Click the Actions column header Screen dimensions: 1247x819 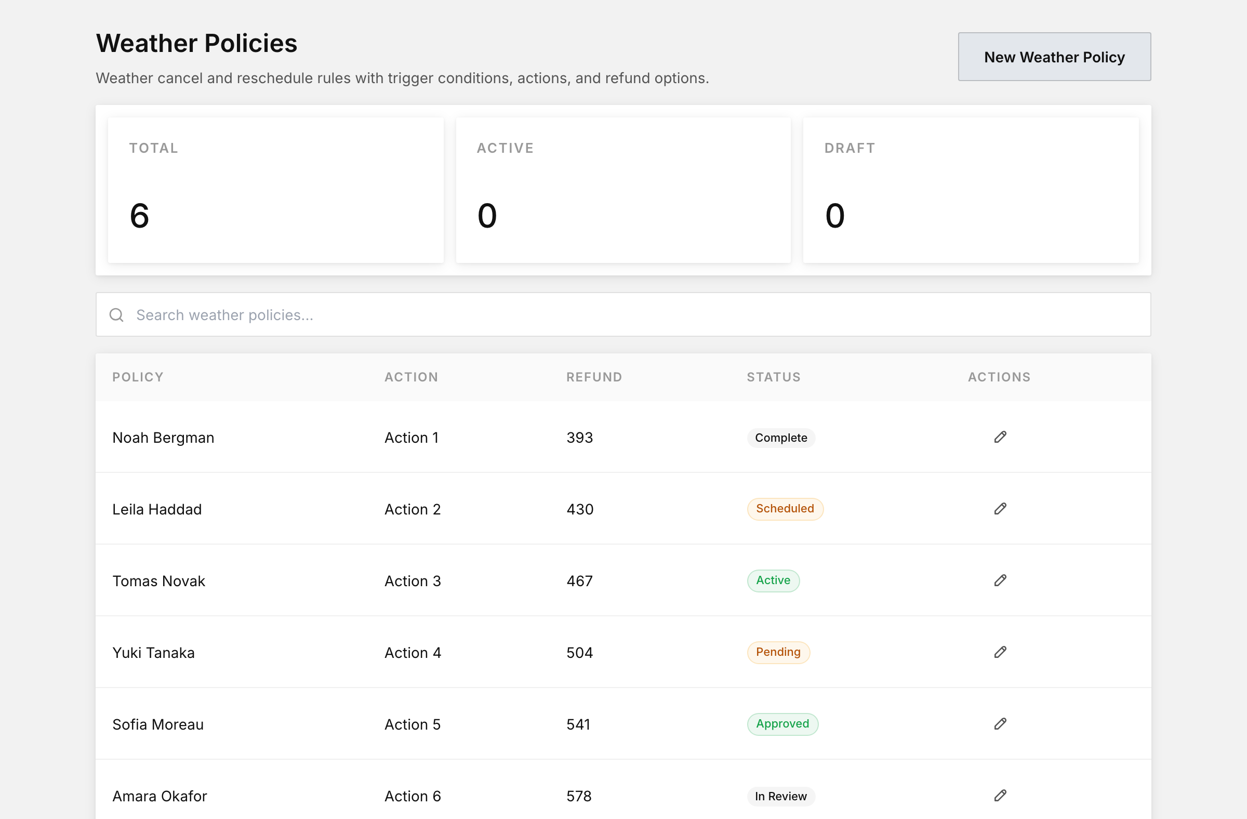click(999, 377)
